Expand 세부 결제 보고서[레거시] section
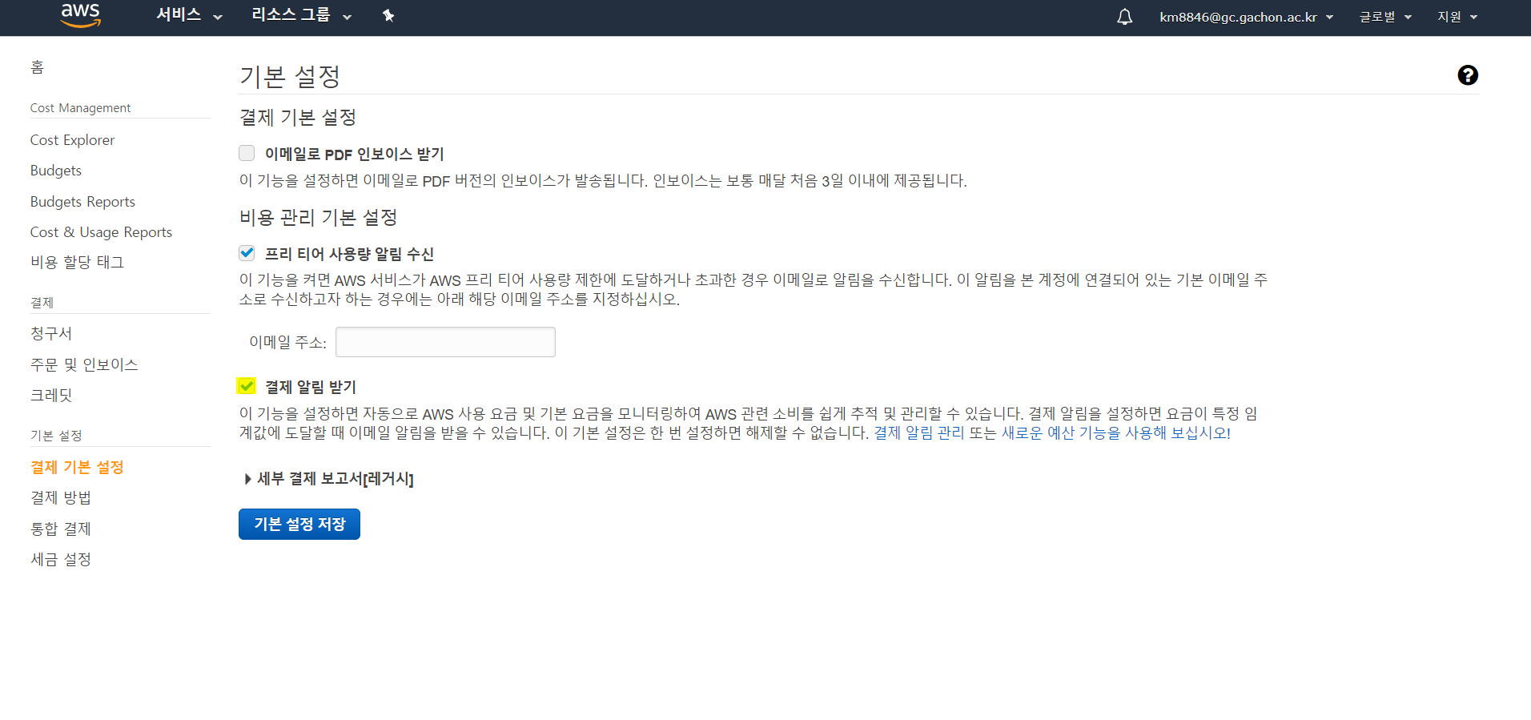Viewport: 1531px width, 720px height. pyautogui.click(x=328, y=479)
